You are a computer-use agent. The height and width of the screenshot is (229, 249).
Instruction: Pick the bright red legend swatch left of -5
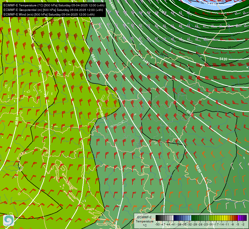point(237,218)
